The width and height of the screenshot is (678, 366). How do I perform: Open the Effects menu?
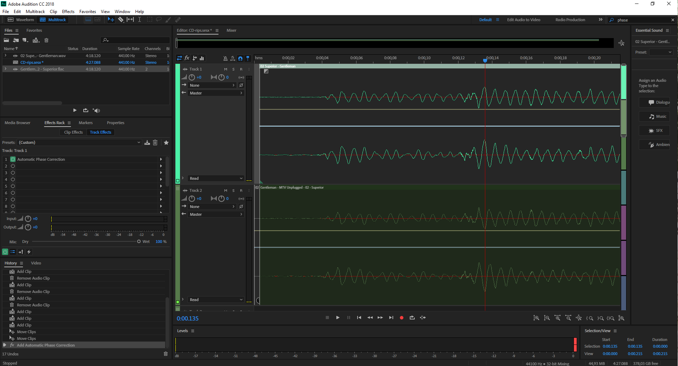tap(68, 12)
